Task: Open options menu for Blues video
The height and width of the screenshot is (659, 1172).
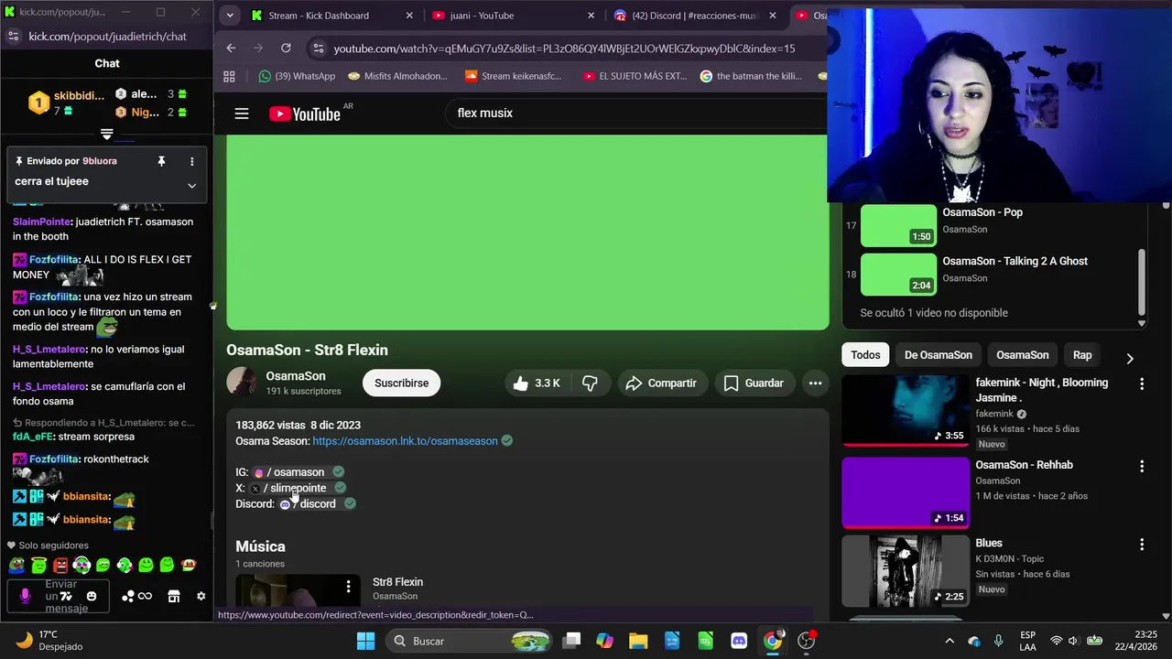Action: (1142, 545)
